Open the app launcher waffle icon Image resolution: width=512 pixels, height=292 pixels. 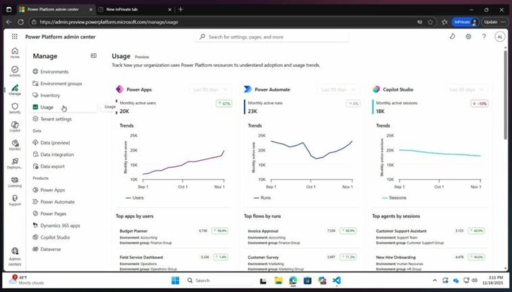coord(15,36)
